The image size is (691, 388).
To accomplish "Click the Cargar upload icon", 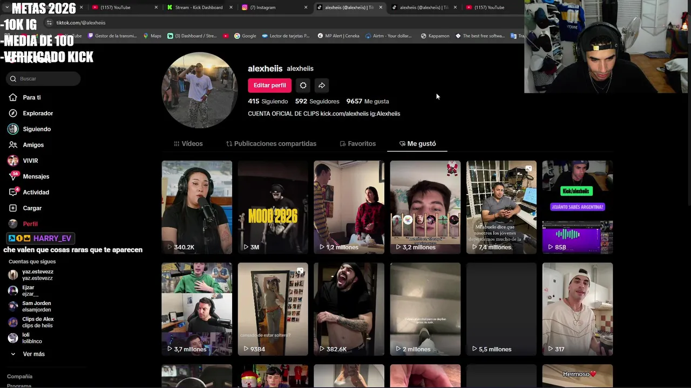I will pyautogui.click(x=13, y=208).
